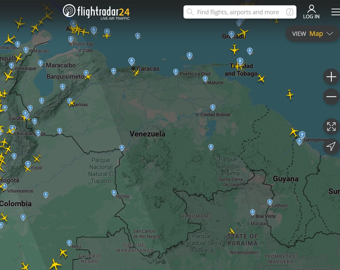Viewport: 340px width, 270px height.
Task: Click the plane near Georgetown coast
Action: click(294, 132)
